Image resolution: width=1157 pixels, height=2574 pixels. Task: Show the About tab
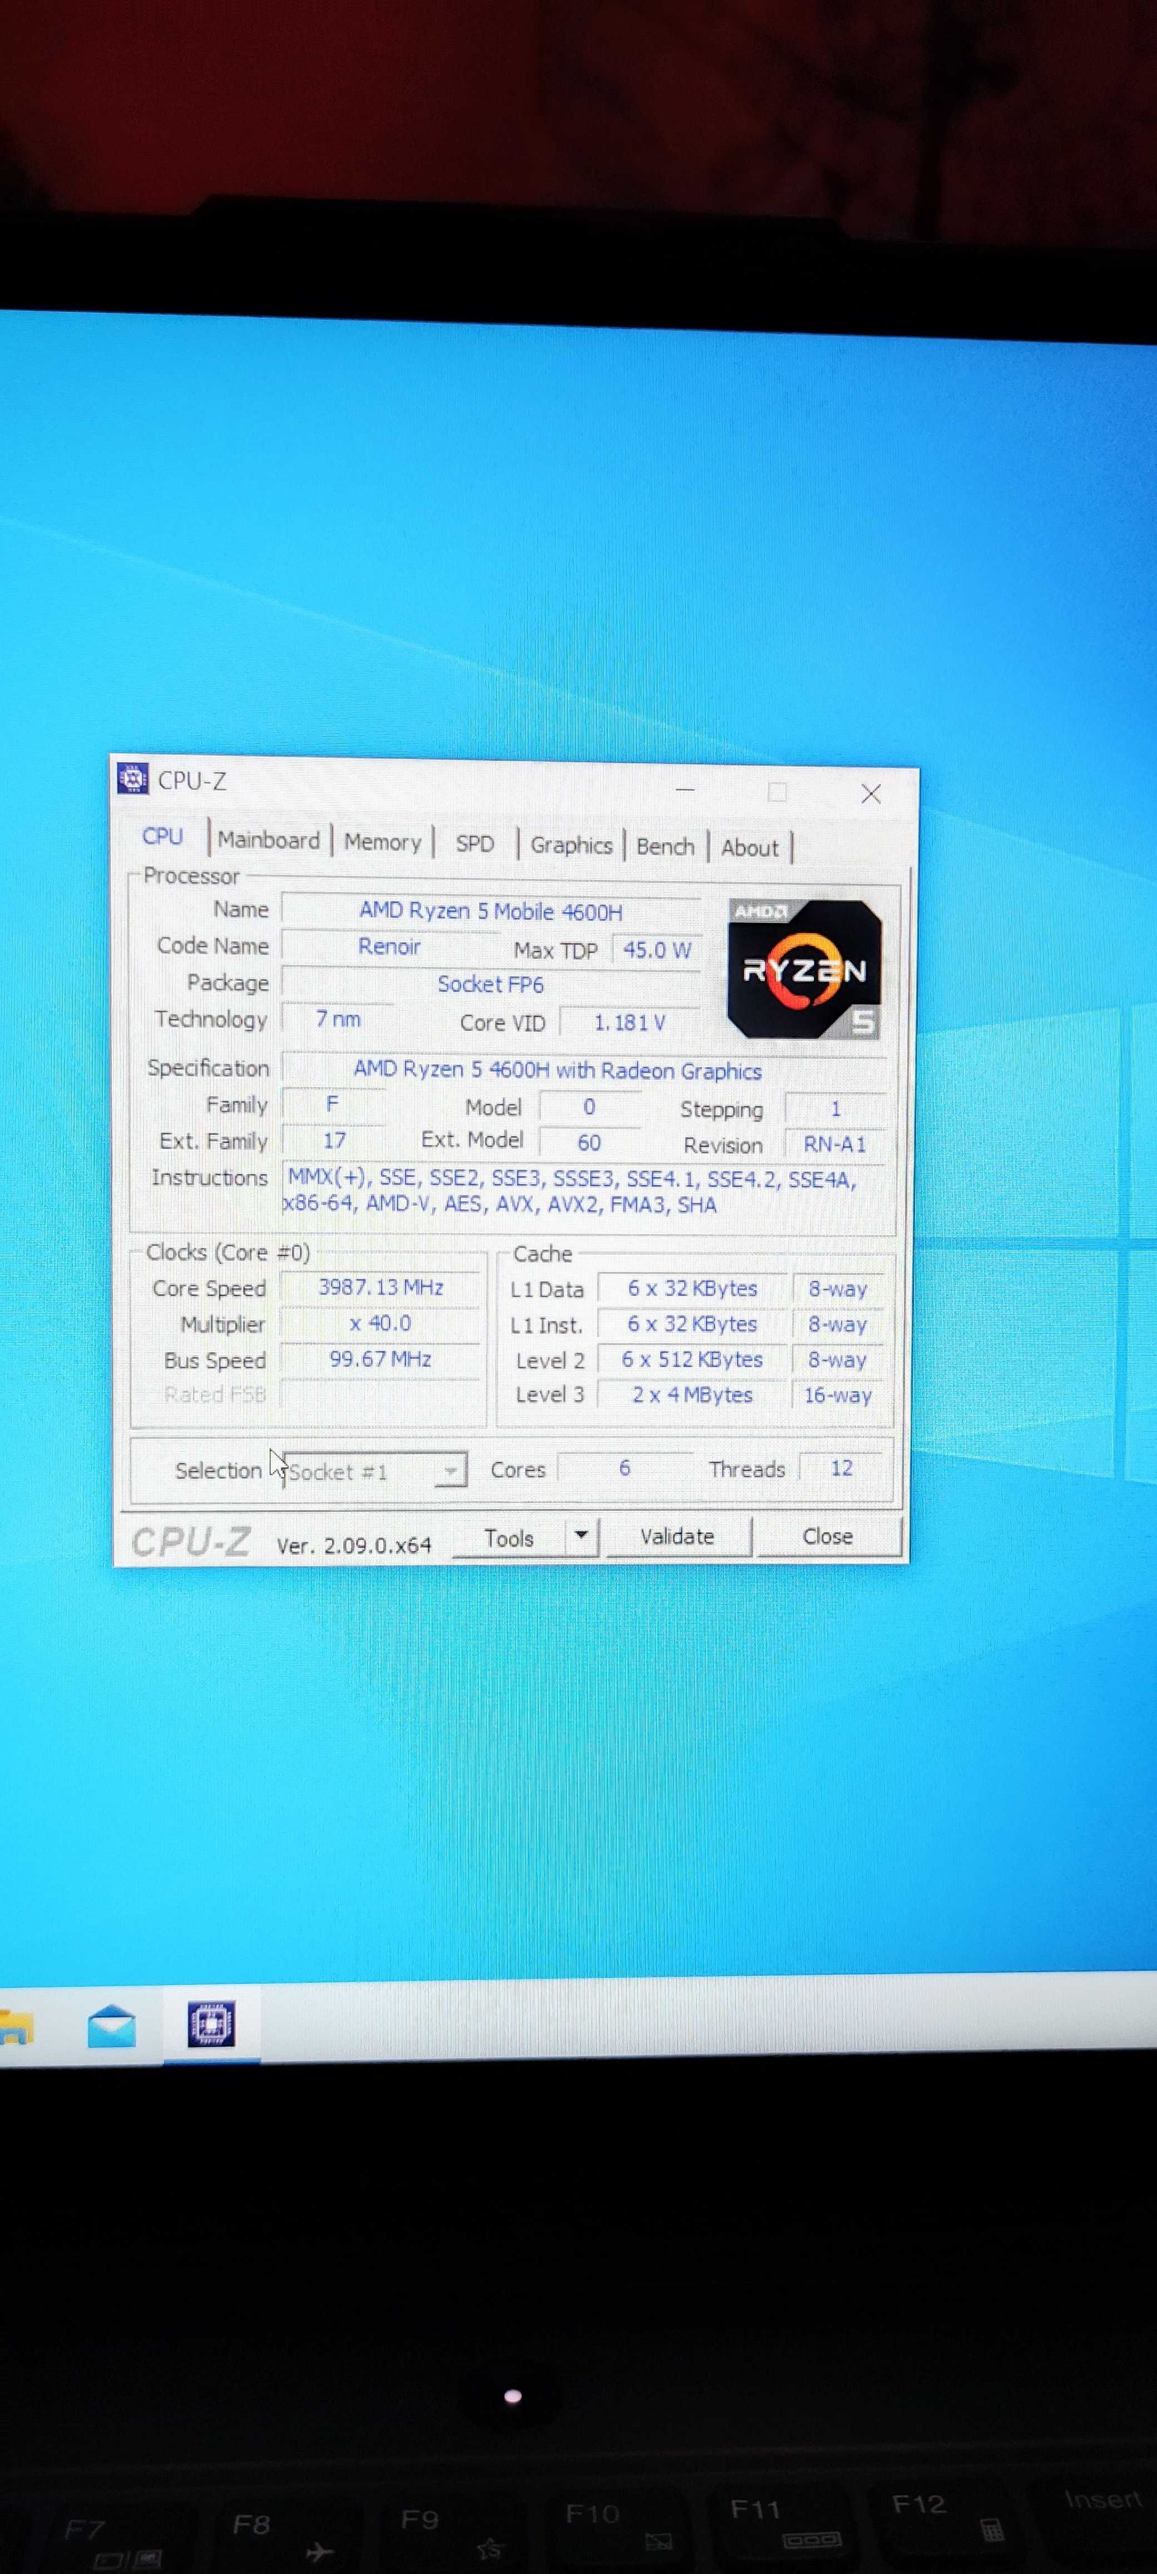(750, 848)
